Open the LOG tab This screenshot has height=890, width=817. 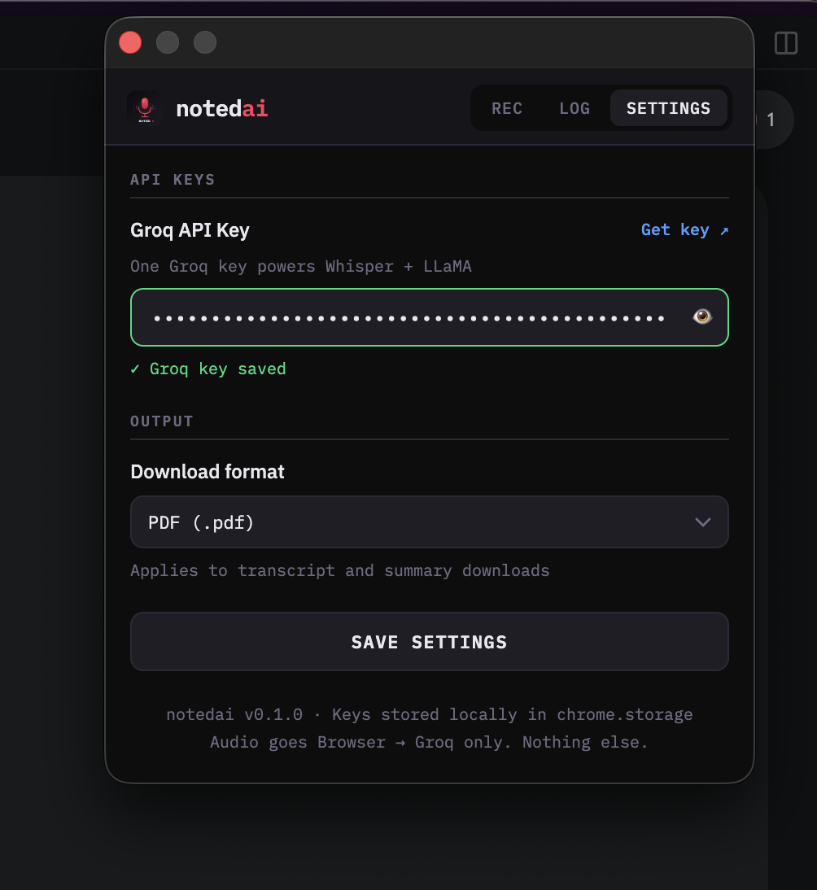tap(575, 108)
